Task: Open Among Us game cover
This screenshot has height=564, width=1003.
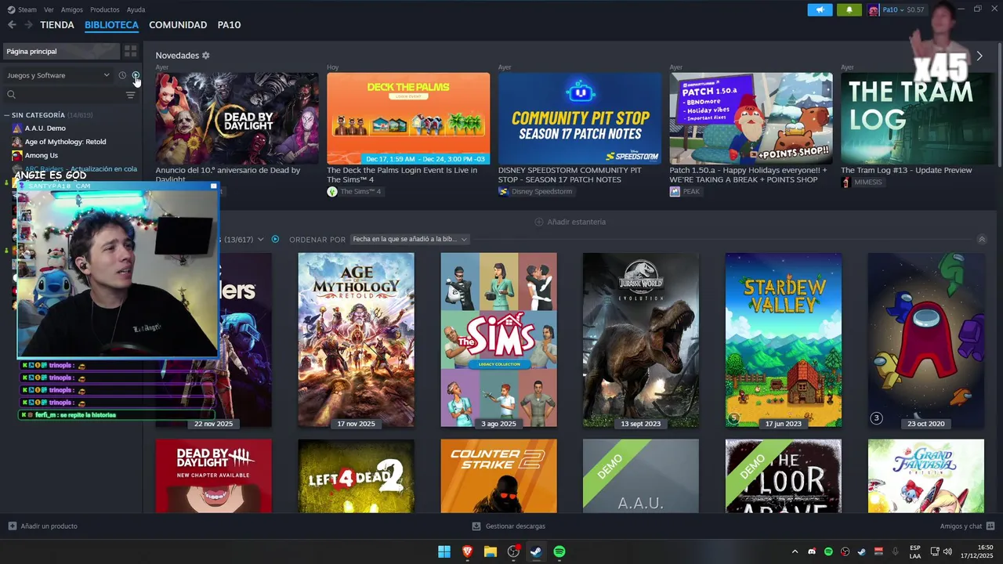Action: (x=926, y=340)
